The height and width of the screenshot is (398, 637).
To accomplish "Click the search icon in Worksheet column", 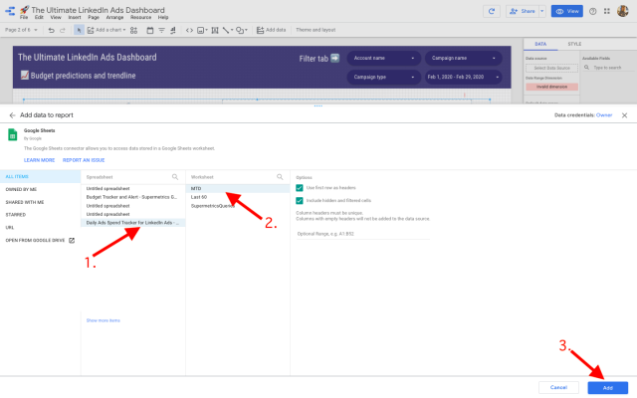I will point(284,175).
